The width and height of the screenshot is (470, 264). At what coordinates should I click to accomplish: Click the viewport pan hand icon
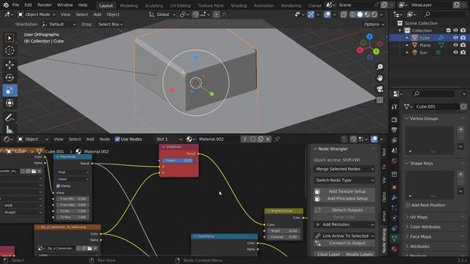click(380, 78)
